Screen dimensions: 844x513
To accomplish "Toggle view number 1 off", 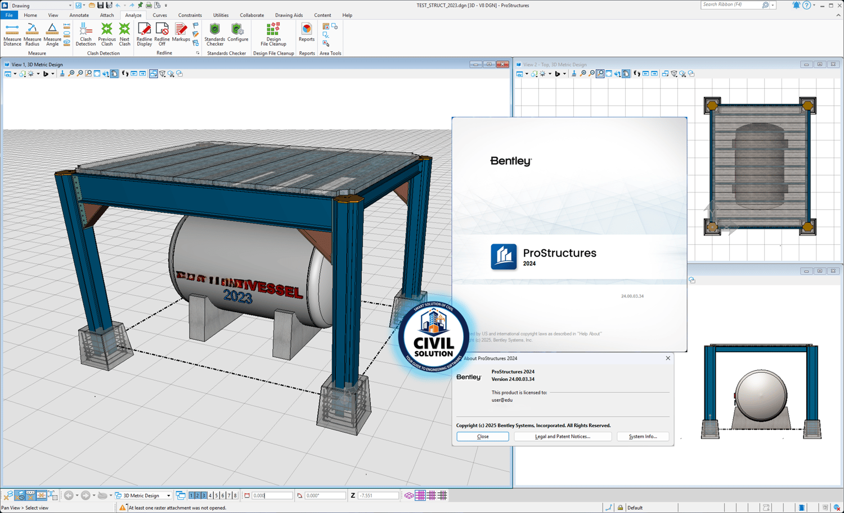I will coord(191,496).
